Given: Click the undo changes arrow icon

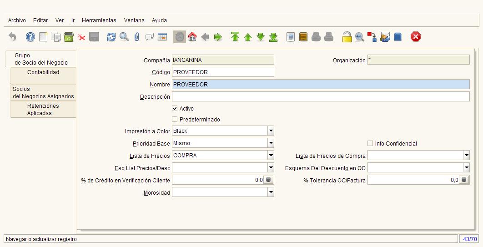Looking at the screenshot, I should tap(12, 37).
